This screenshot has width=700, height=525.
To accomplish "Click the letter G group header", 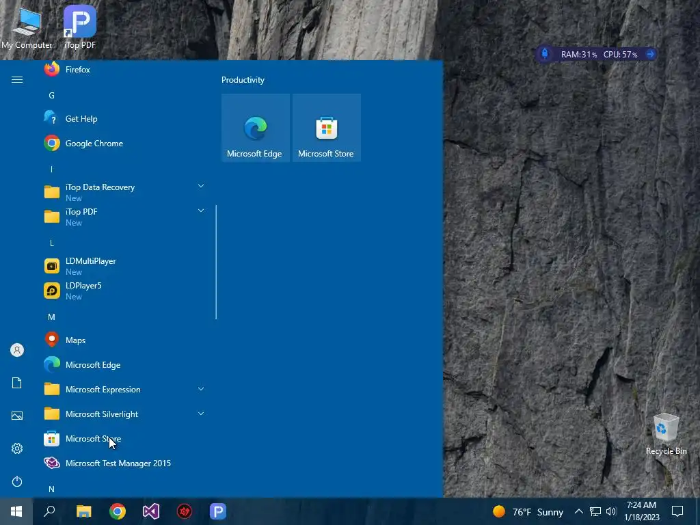I will click(x=52, y=96).
